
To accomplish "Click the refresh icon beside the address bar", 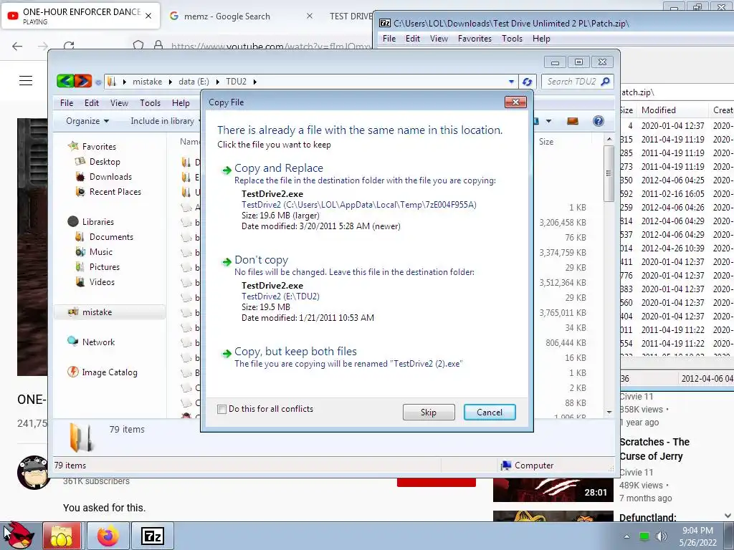I will pyautogui.click(x=527, y=82).
